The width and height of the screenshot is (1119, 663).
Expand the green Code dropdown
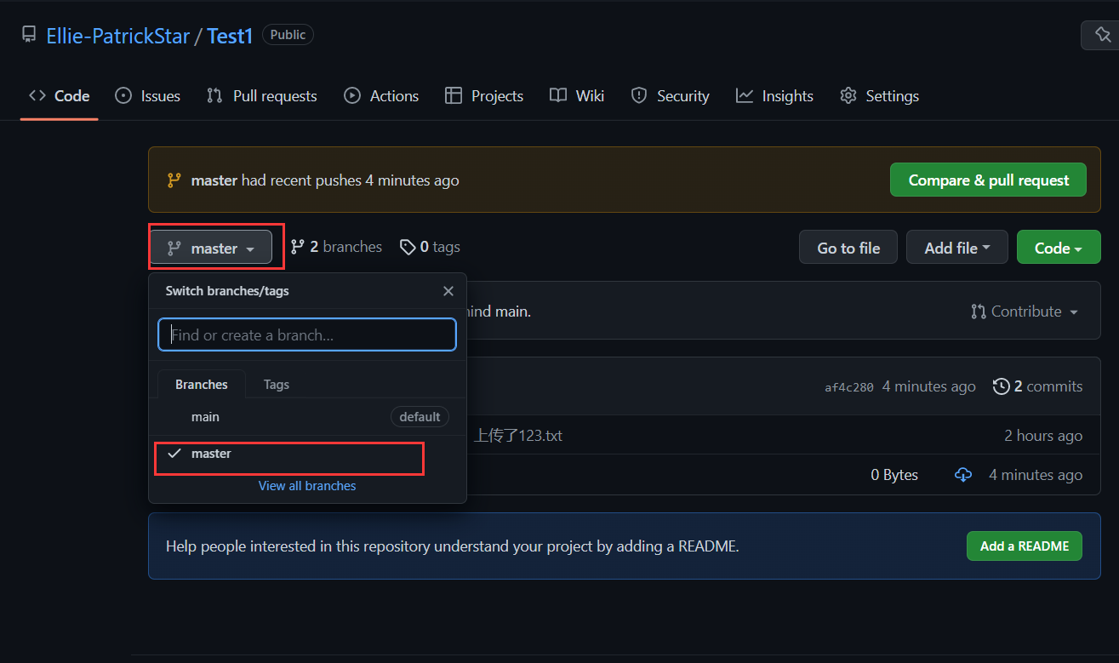pos(1059,248)
